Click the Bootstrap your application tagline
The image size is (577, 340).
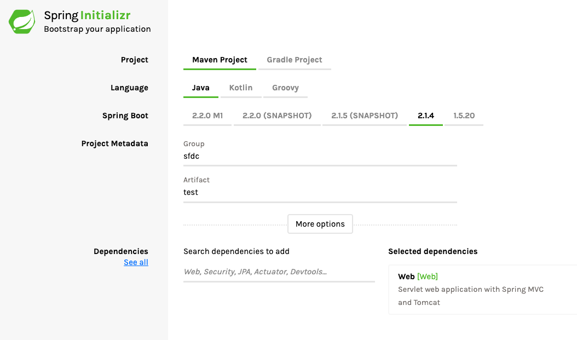click(x=97, y=29)
